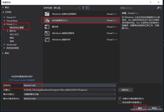Click the 搜索(Ctrl+E) search box

138,8
